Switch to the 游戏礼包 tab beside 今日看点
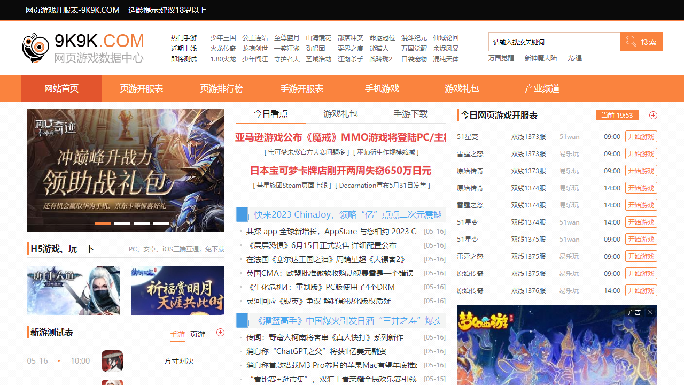 point(340,114)
